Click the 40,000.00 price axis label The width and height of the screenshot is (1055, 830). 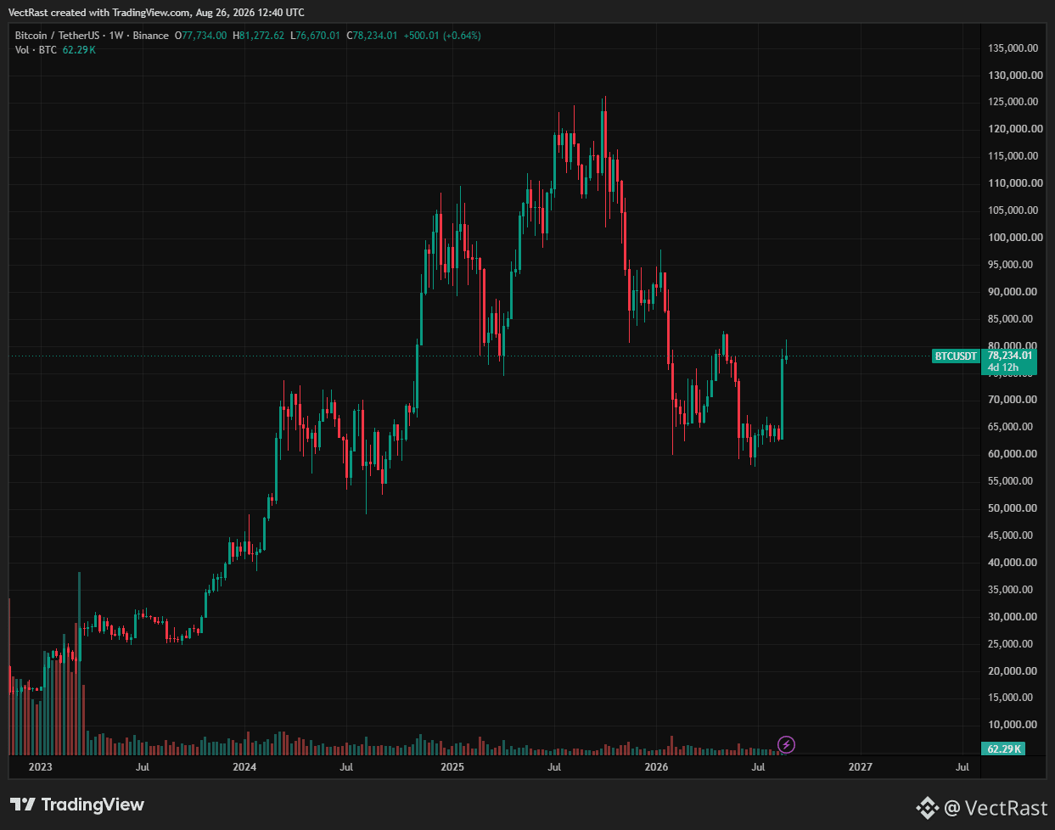pyautogui.click(x=1013, y=563)
